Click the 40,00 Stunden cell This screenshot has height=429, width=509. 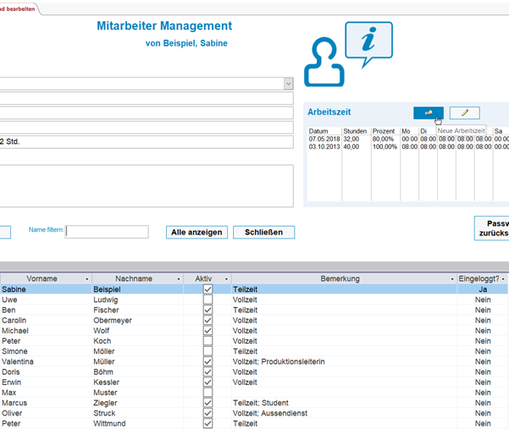[351, 146]
